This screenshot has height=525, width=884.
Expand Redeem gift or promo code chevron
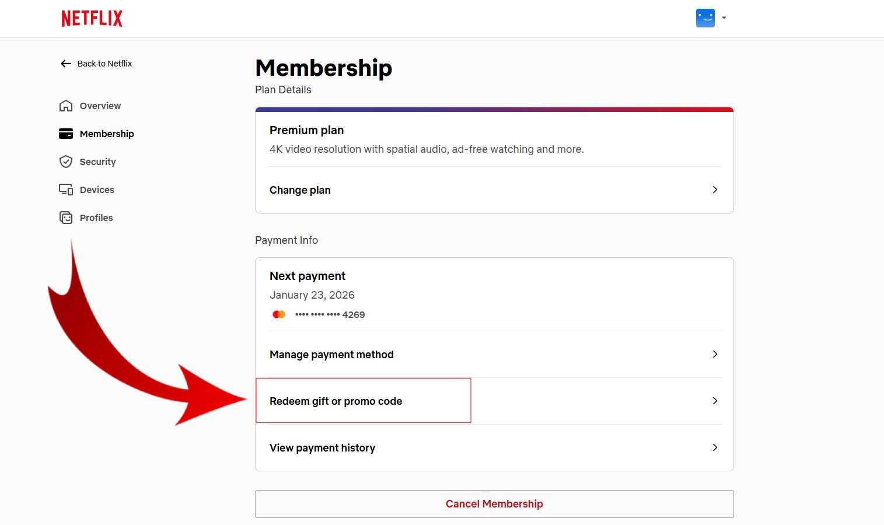(x=715, y=401)
